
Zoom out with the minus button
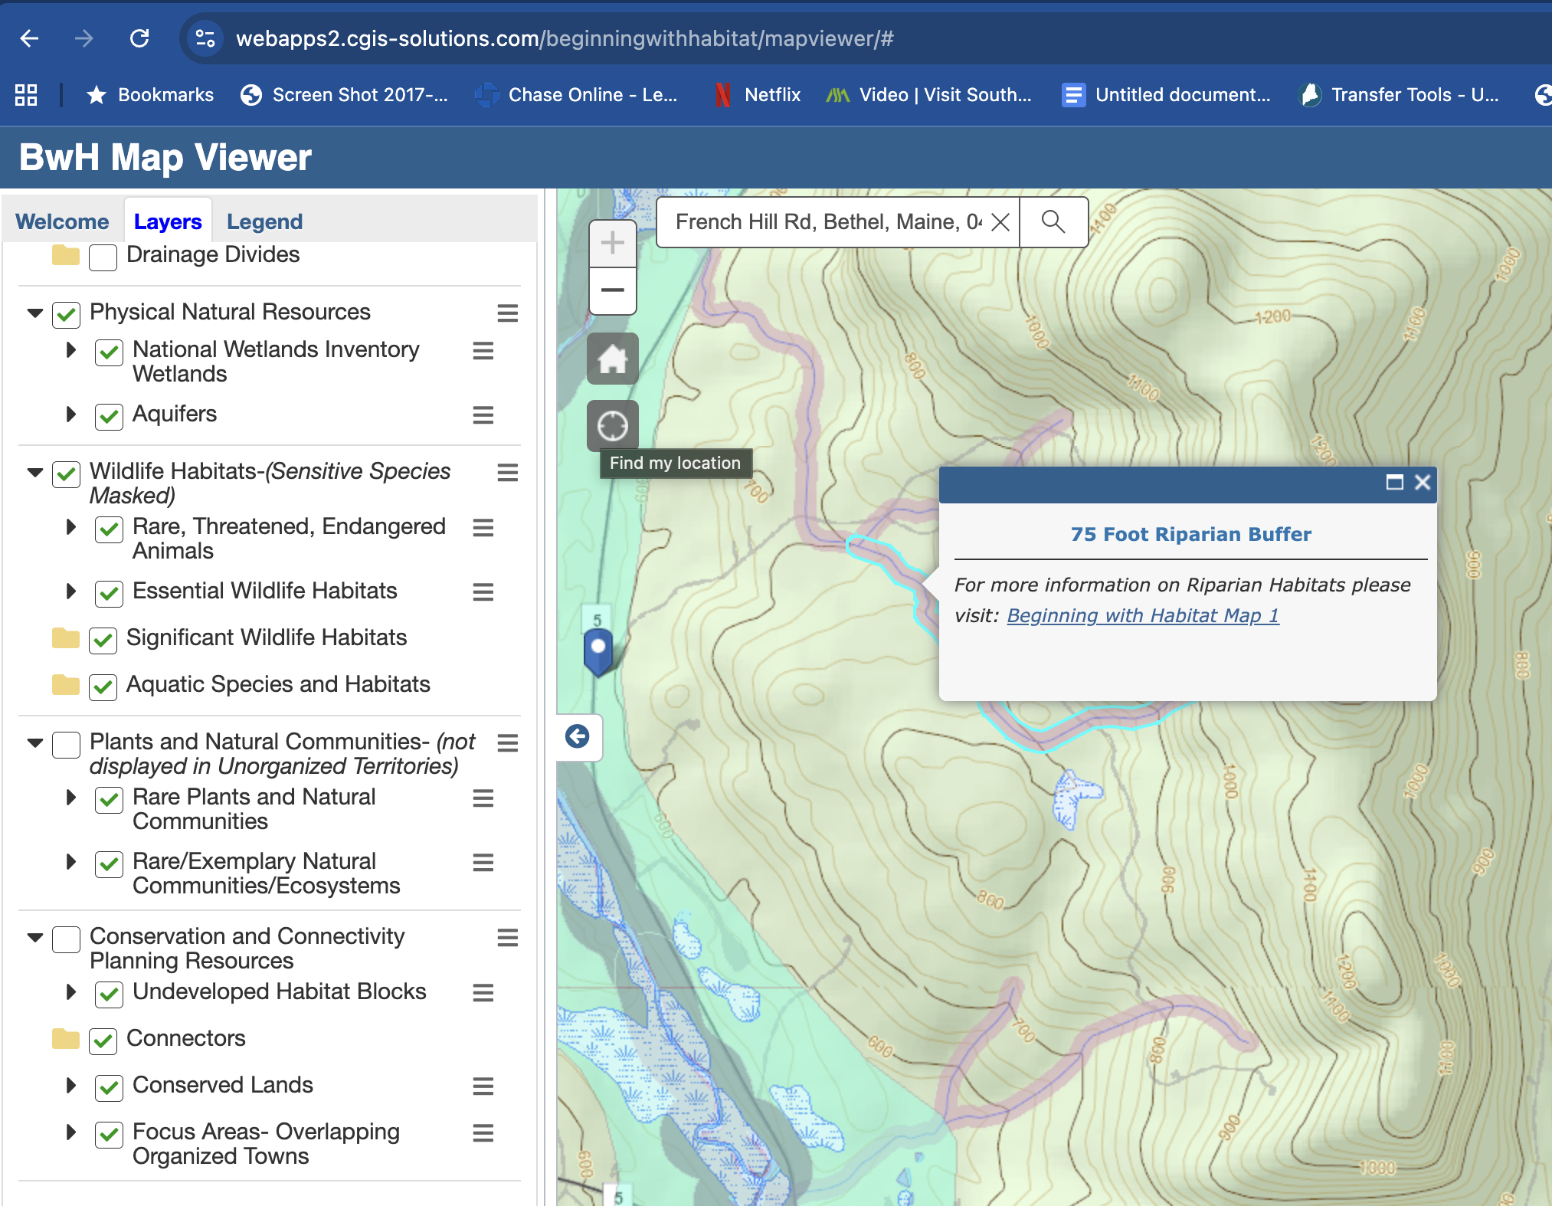click(x=612, y=290)
